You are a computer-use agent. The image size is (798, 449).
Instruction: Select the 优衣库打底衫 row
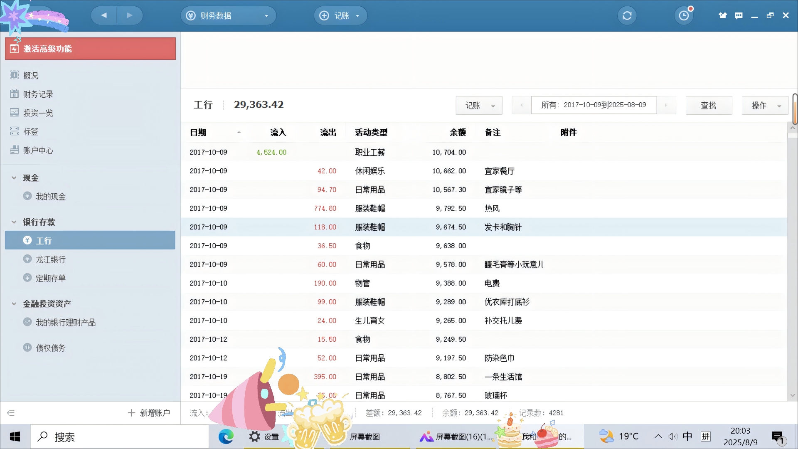[484, 302]
